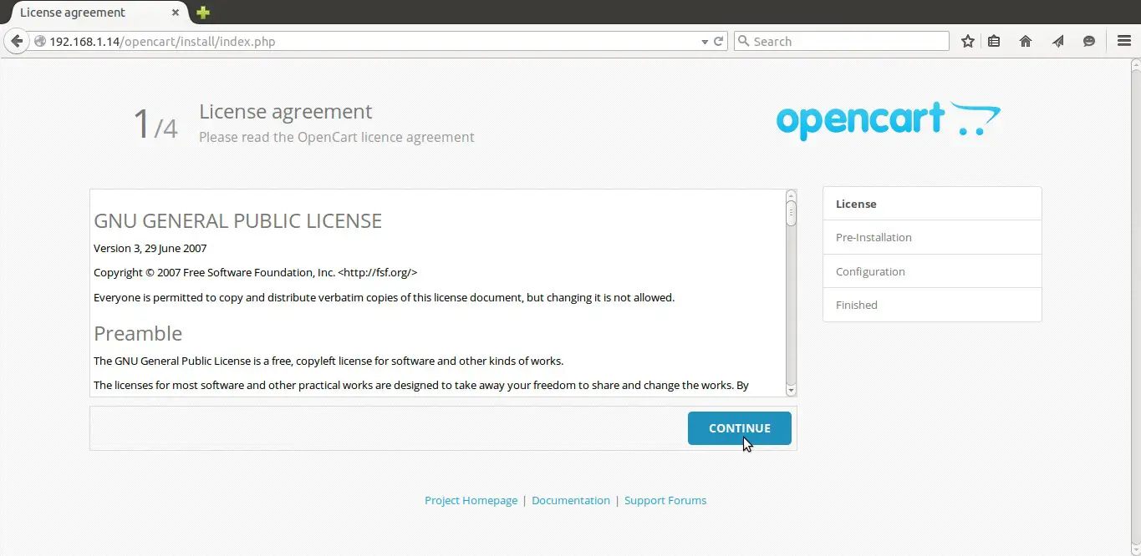Select Pre-Installation step in sidebar

pos(932,237)
